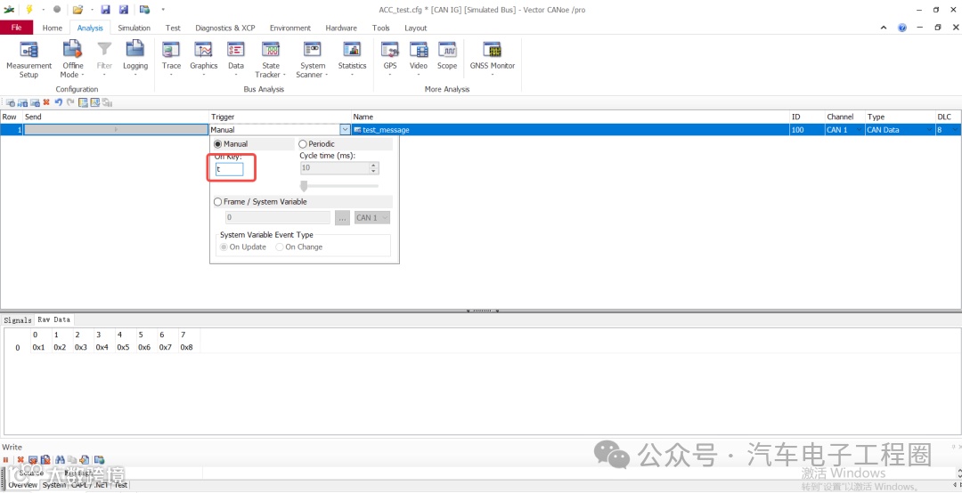Choose the On Update event type

pos(224,247)
